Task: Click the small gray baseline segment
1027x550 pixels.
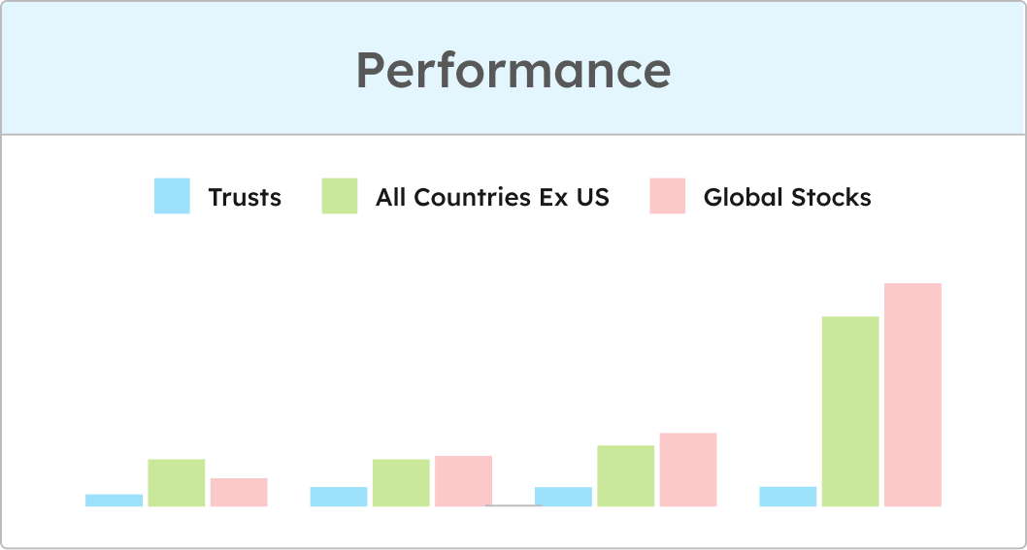Action: pos(513,505)
